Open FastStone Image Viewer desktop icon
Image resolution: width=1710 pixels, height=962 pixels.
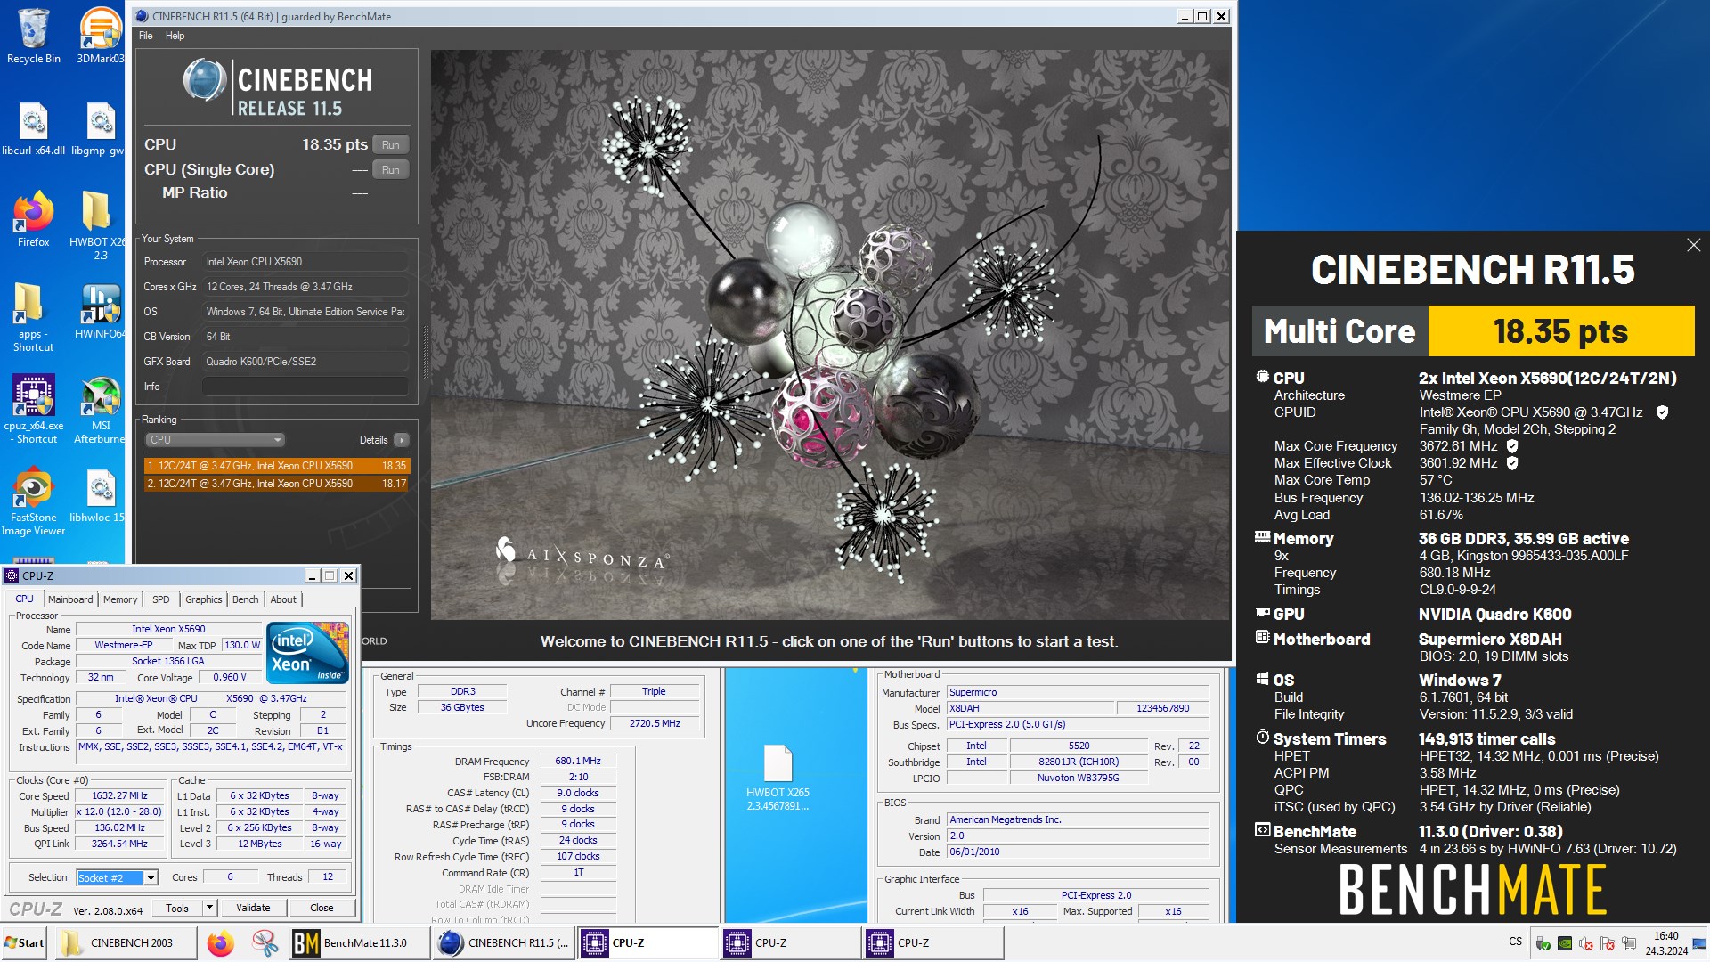pos(34,502)
